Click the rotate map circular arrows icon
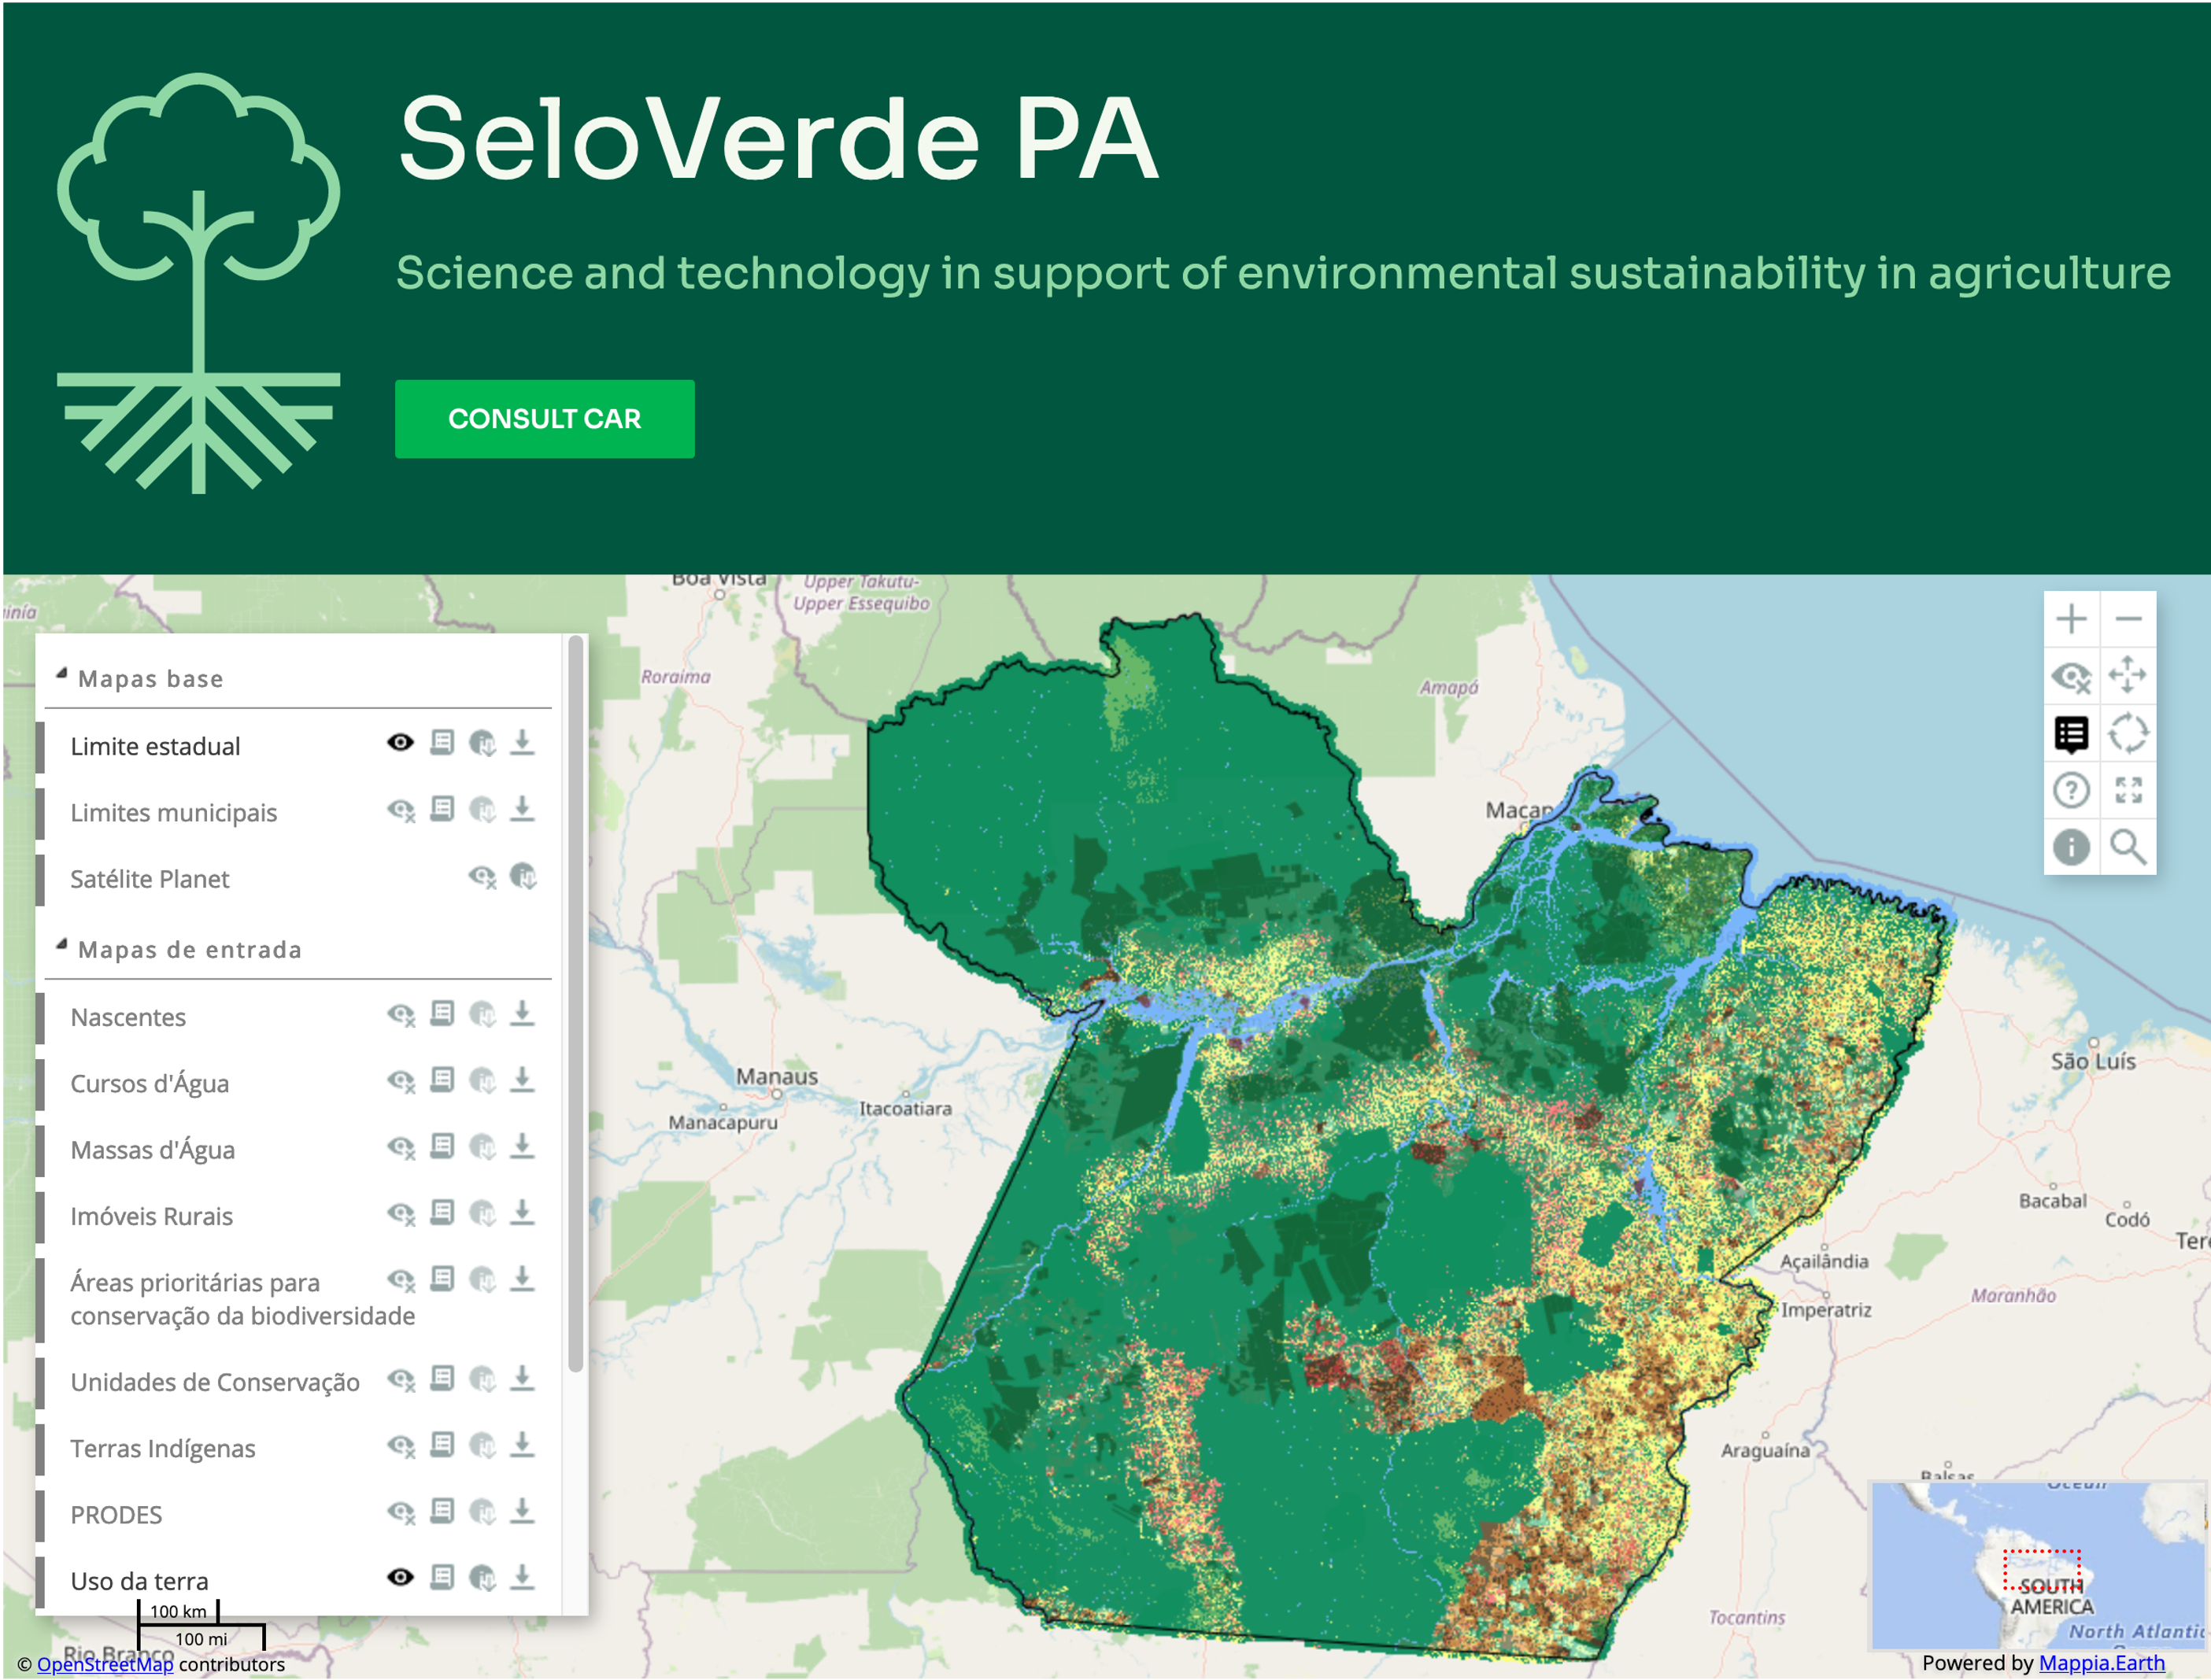Screen dimensions: 2211x1680 coord(2128,734)
